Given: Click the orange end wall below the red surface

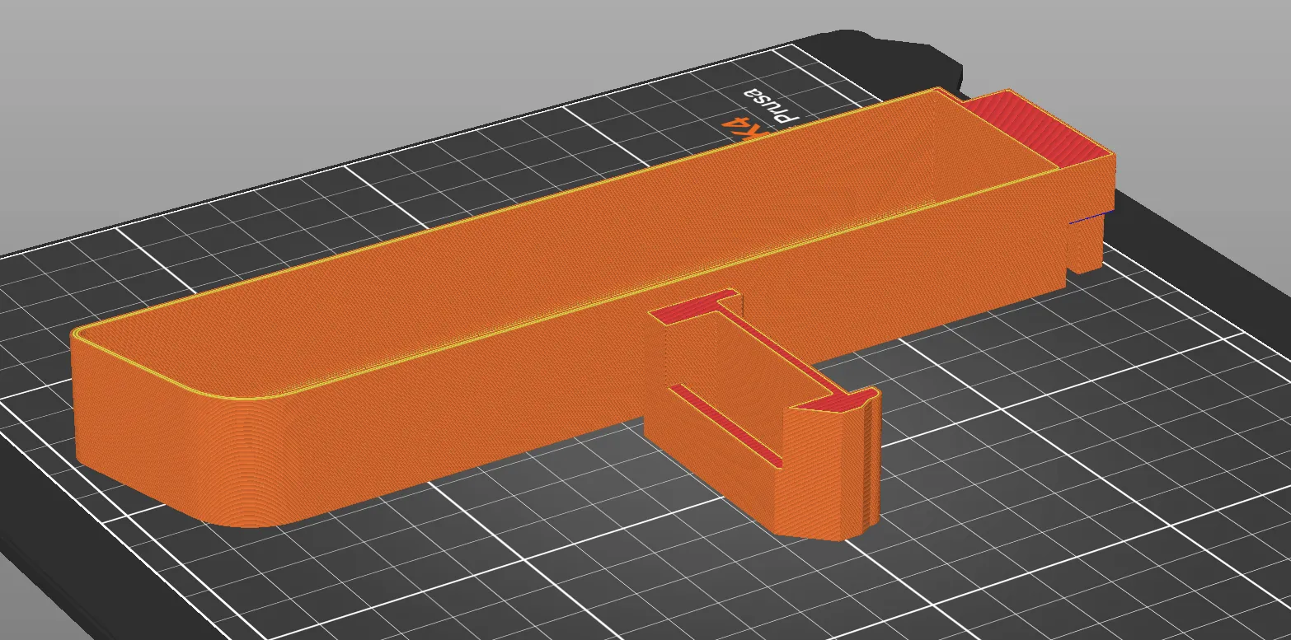Looking at the screenshot, I should [x=1088, y=185].
